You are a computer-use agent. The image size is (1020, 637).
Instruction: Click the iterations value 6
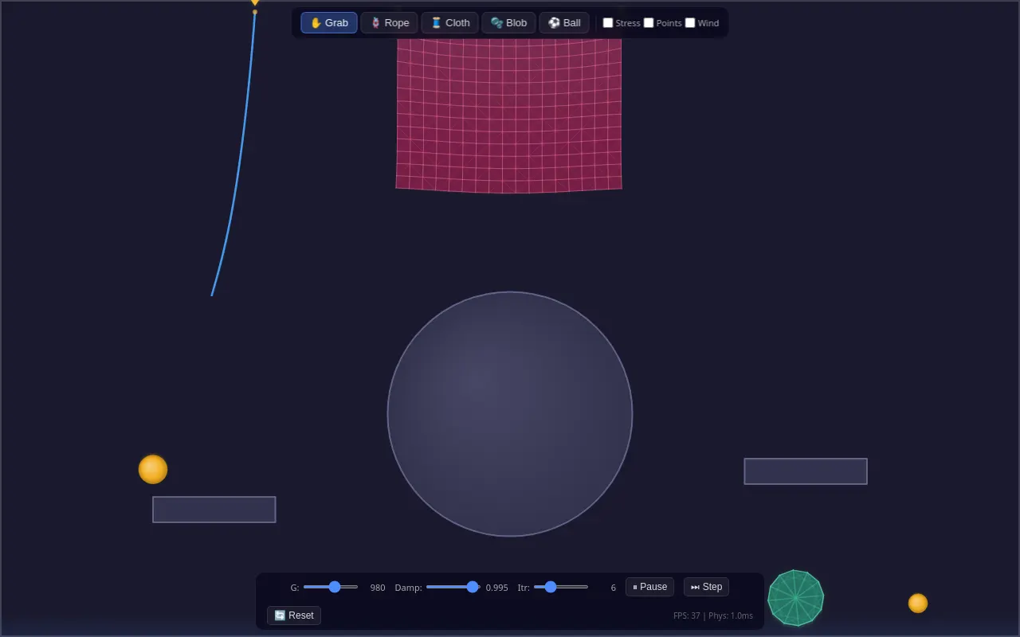(614, 588)
